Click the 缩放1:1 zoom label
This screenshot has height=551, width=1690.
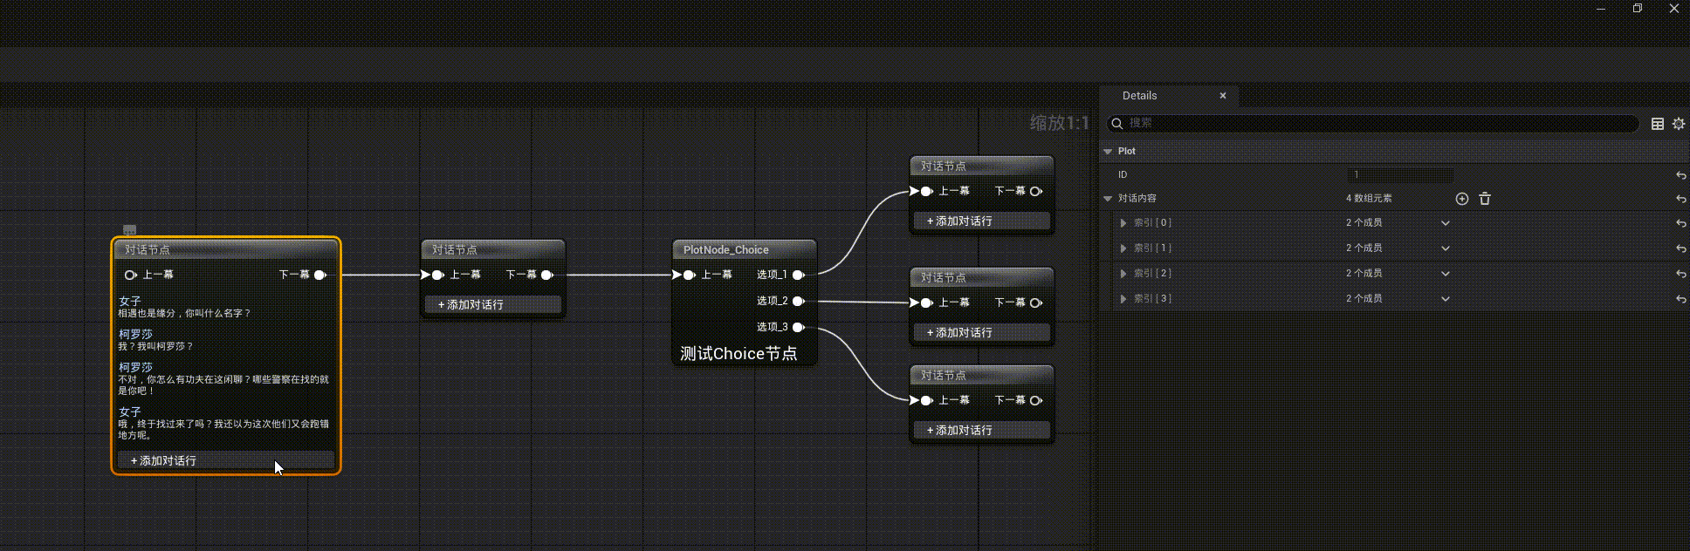tap(1060, 123)
